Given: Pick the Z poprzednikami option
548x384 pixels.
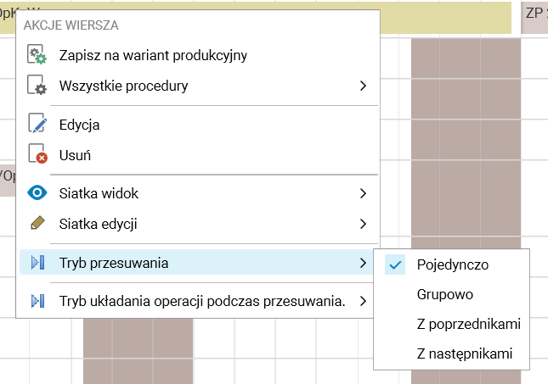Looking at the screenshot, I should click(x=468, y=324).
